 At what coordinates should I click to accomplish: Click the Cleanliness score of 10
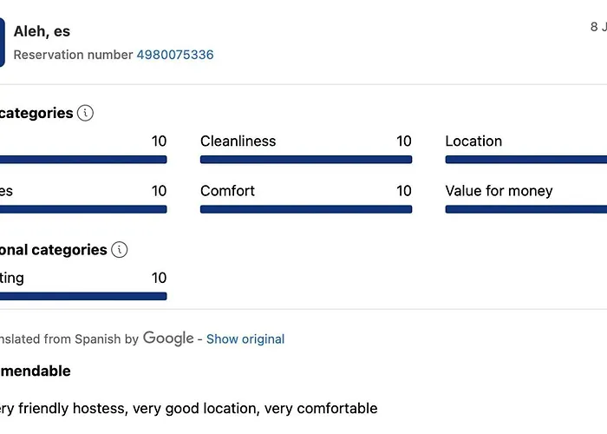tap(404, 141)
